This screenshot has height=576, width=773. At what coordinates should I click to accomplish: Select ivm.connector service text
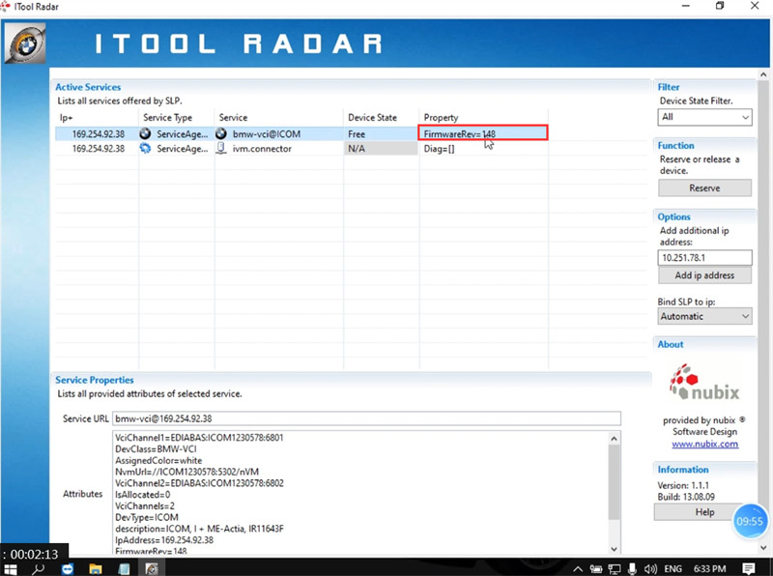pyautogui.click(x=262, y=149)
